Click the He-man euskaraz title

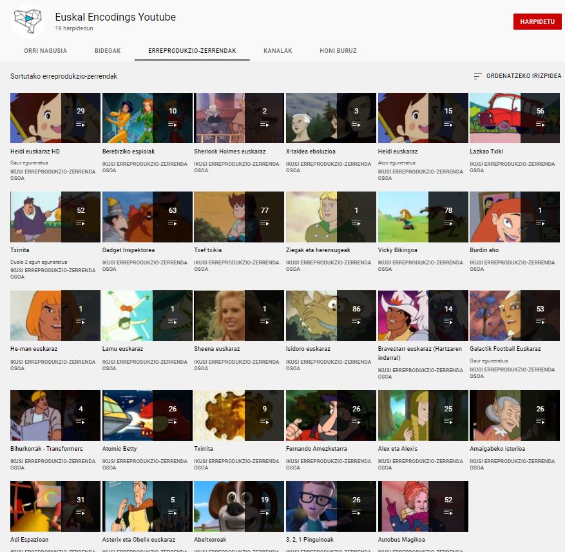(34, 349)
